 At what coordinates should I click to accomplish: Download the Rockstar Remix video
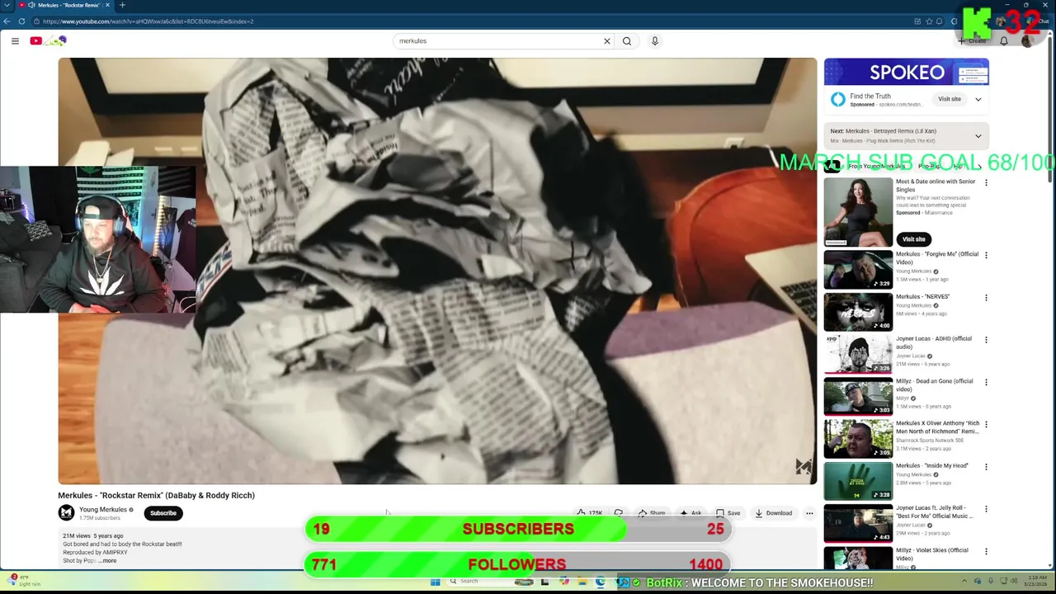pyautogui.click(x=773, y=513)
